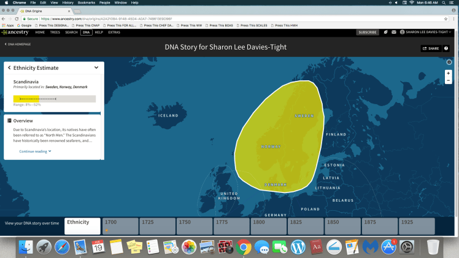This screenshot has width=459, height=258.
Task: Go back with Ethnicity Estimate arrow
Action: [9, 67]
